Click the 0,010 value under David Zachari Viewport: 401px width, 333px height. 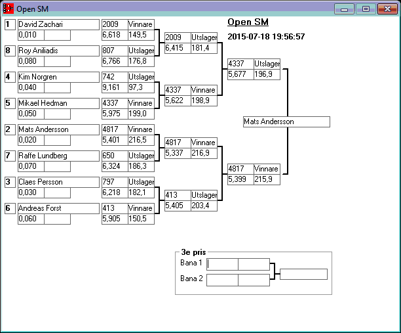pos(30,35)
